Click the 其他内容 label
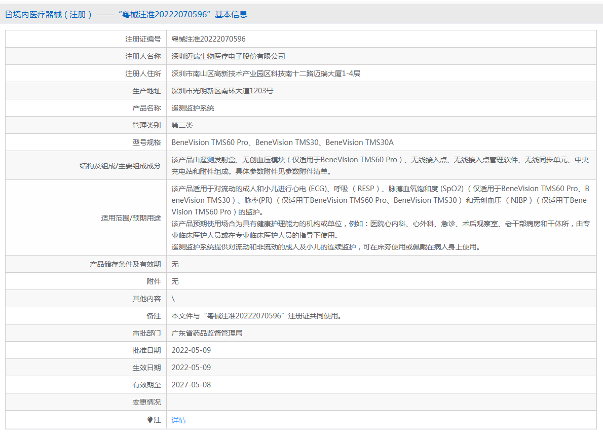This screenshot has width=603, height=435. click(x=146, y=299)
